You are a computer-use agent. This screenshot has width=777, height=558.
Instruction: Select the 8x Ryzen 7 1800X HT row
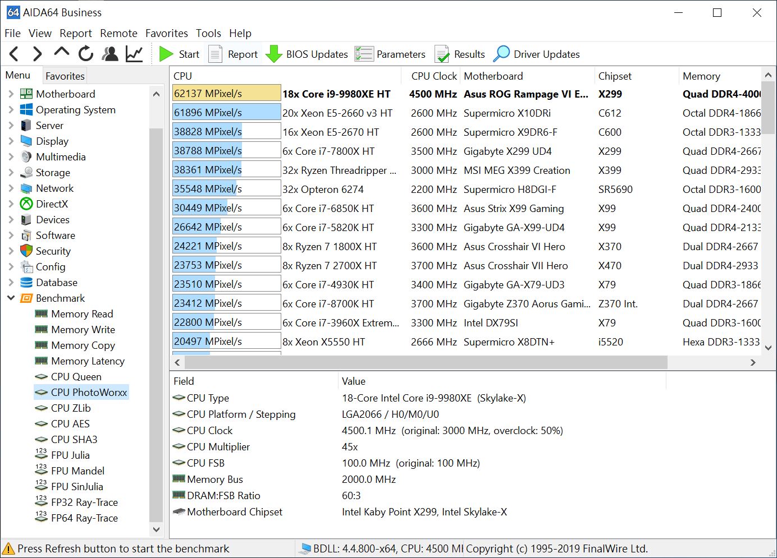tap(466, 246)
